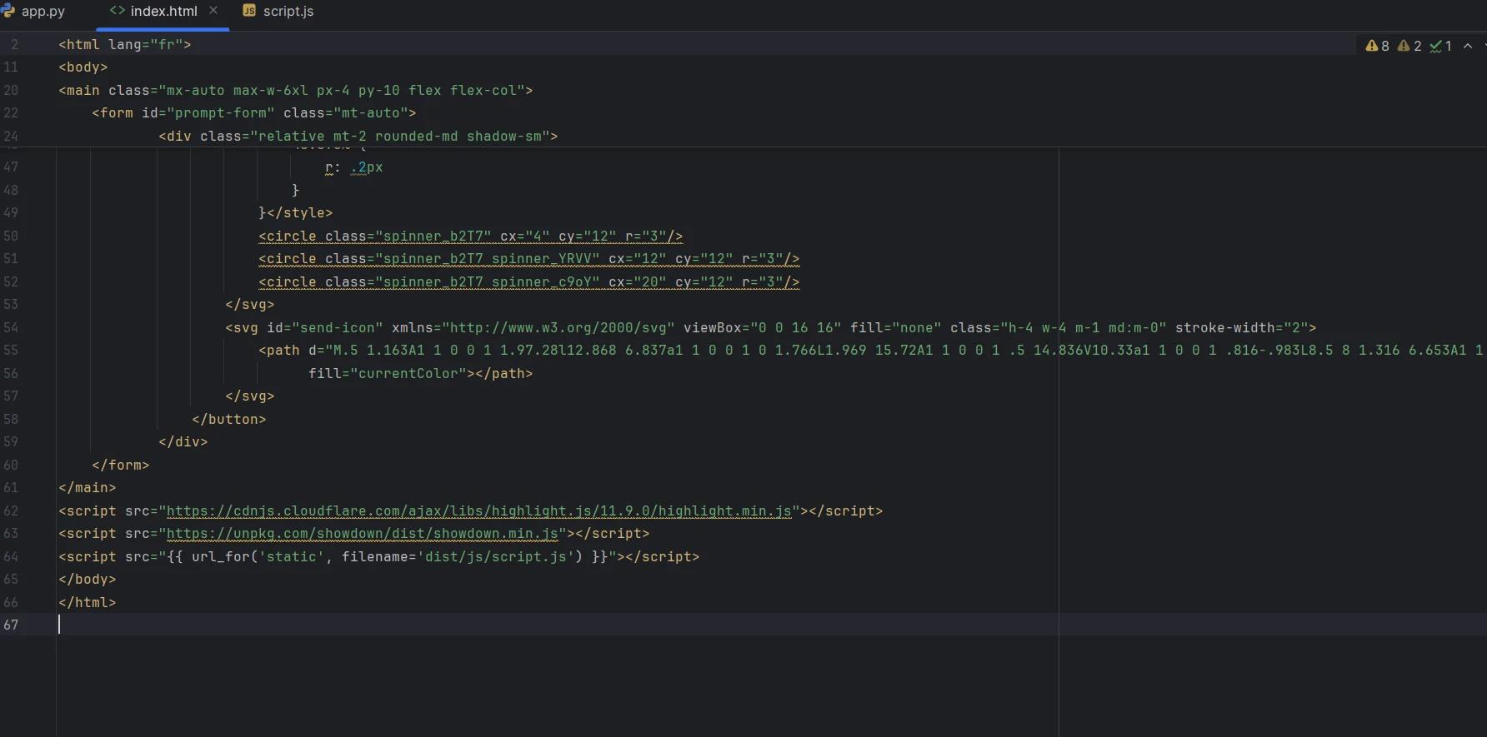Click the 8 warnings indicator icon
This screenshot has width=1487, height=737.
(x=1377, y=47)
